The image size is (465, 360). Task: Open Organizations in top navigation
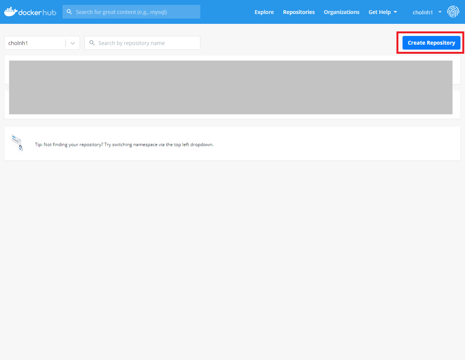tap(342, 12)
